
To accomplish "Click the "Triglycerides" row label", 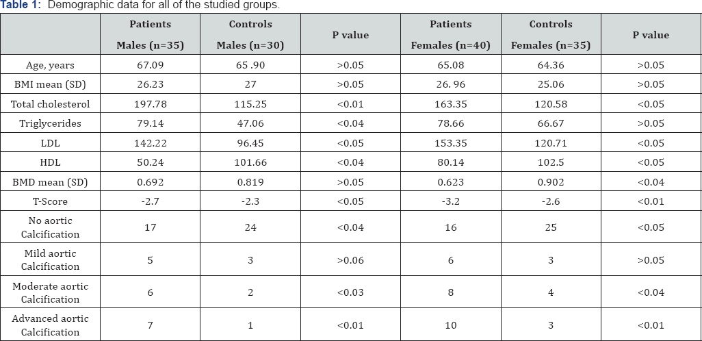I will (50, 124).
